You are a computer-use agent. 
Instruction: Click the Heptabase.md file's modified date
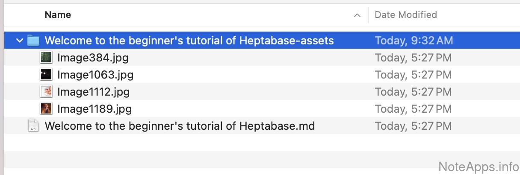point(413,126)
